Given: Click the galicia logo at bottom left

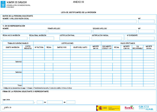Looking at the screenshot, I should 7,107.
